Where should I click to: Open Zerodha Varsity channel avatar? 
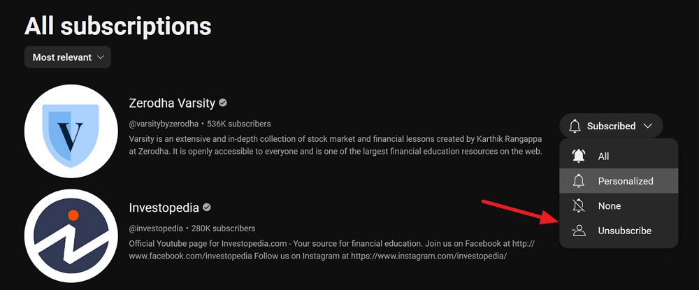coord(71,131)
